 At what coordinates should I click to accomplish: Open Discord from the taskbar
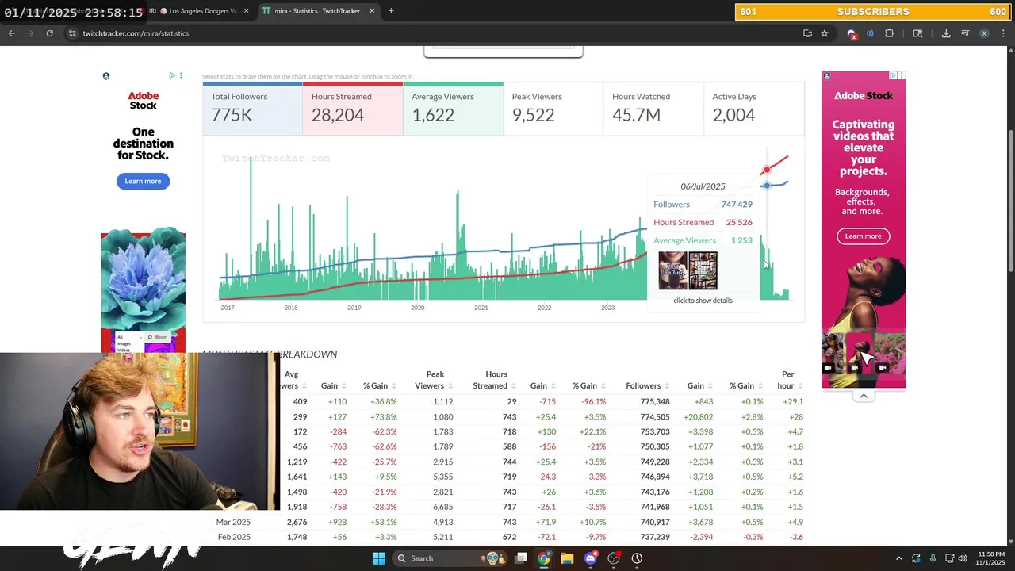[590, 558]
